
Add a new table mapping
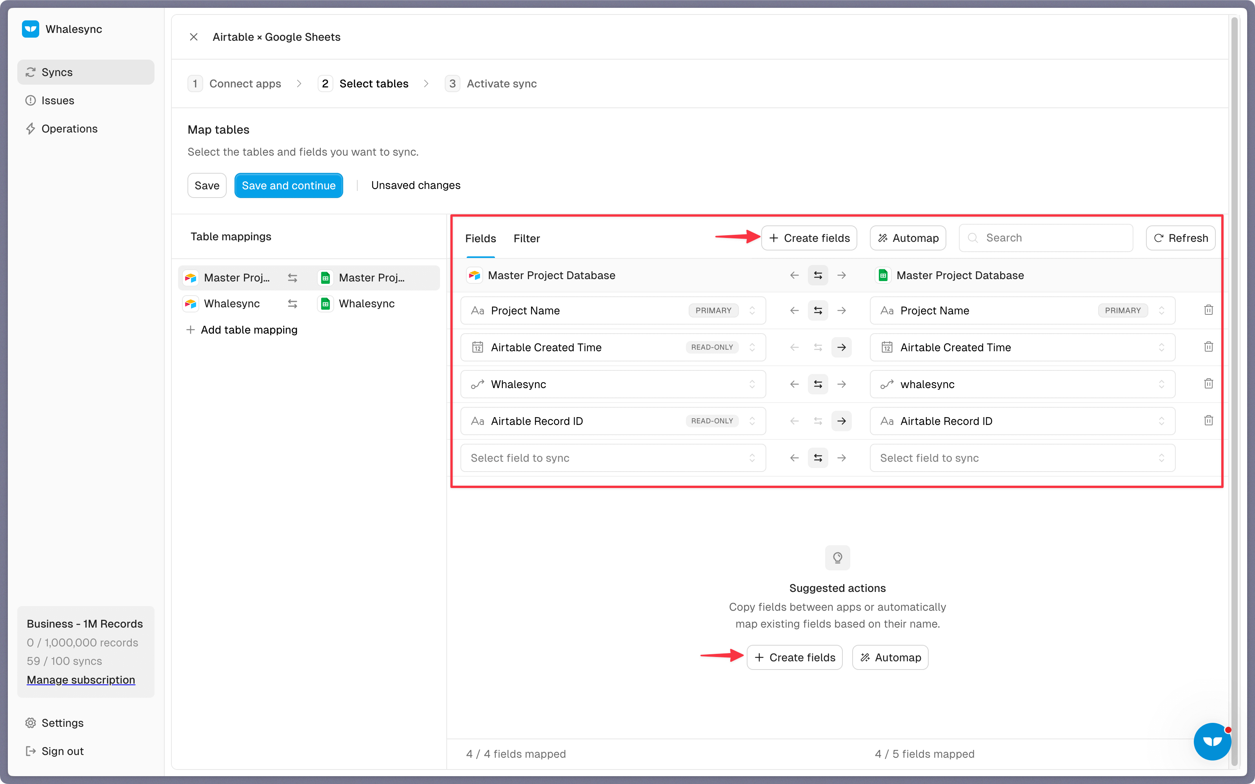(242, 330)
